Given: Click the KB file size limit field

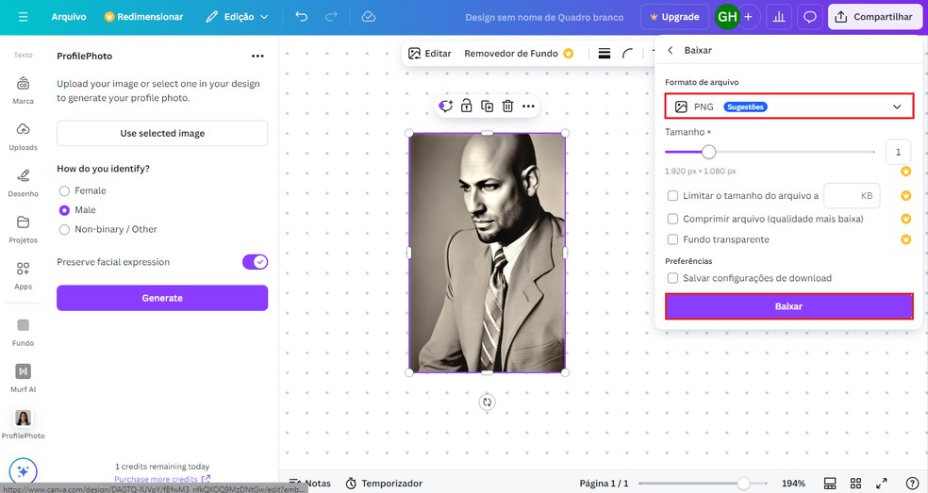Looking at the screenshot, I should pyautogui.click(x=852, y=196).
